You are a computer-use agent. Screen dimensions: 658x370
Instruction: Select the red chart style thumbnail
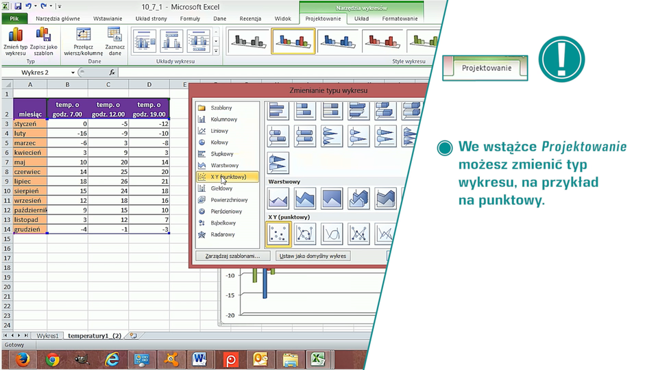(382, 41)
